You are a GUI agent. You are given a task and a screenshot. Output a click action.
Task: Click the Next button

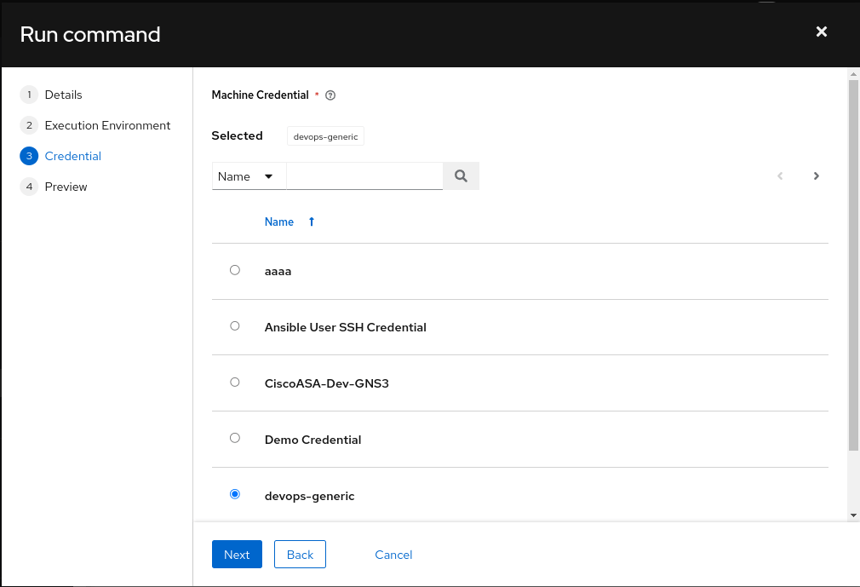(237, 554)
